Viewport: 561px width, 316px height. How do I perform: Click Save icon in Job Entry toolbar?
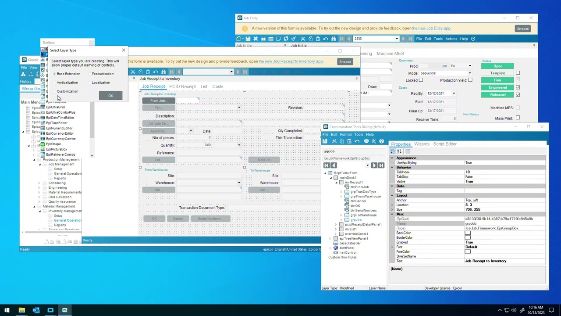248,39
